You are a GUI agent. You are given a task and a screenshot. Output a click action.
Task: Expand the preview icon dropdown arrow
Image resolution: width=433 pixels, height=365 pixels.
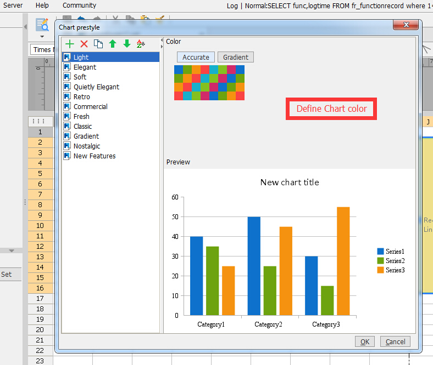(42, 36)
